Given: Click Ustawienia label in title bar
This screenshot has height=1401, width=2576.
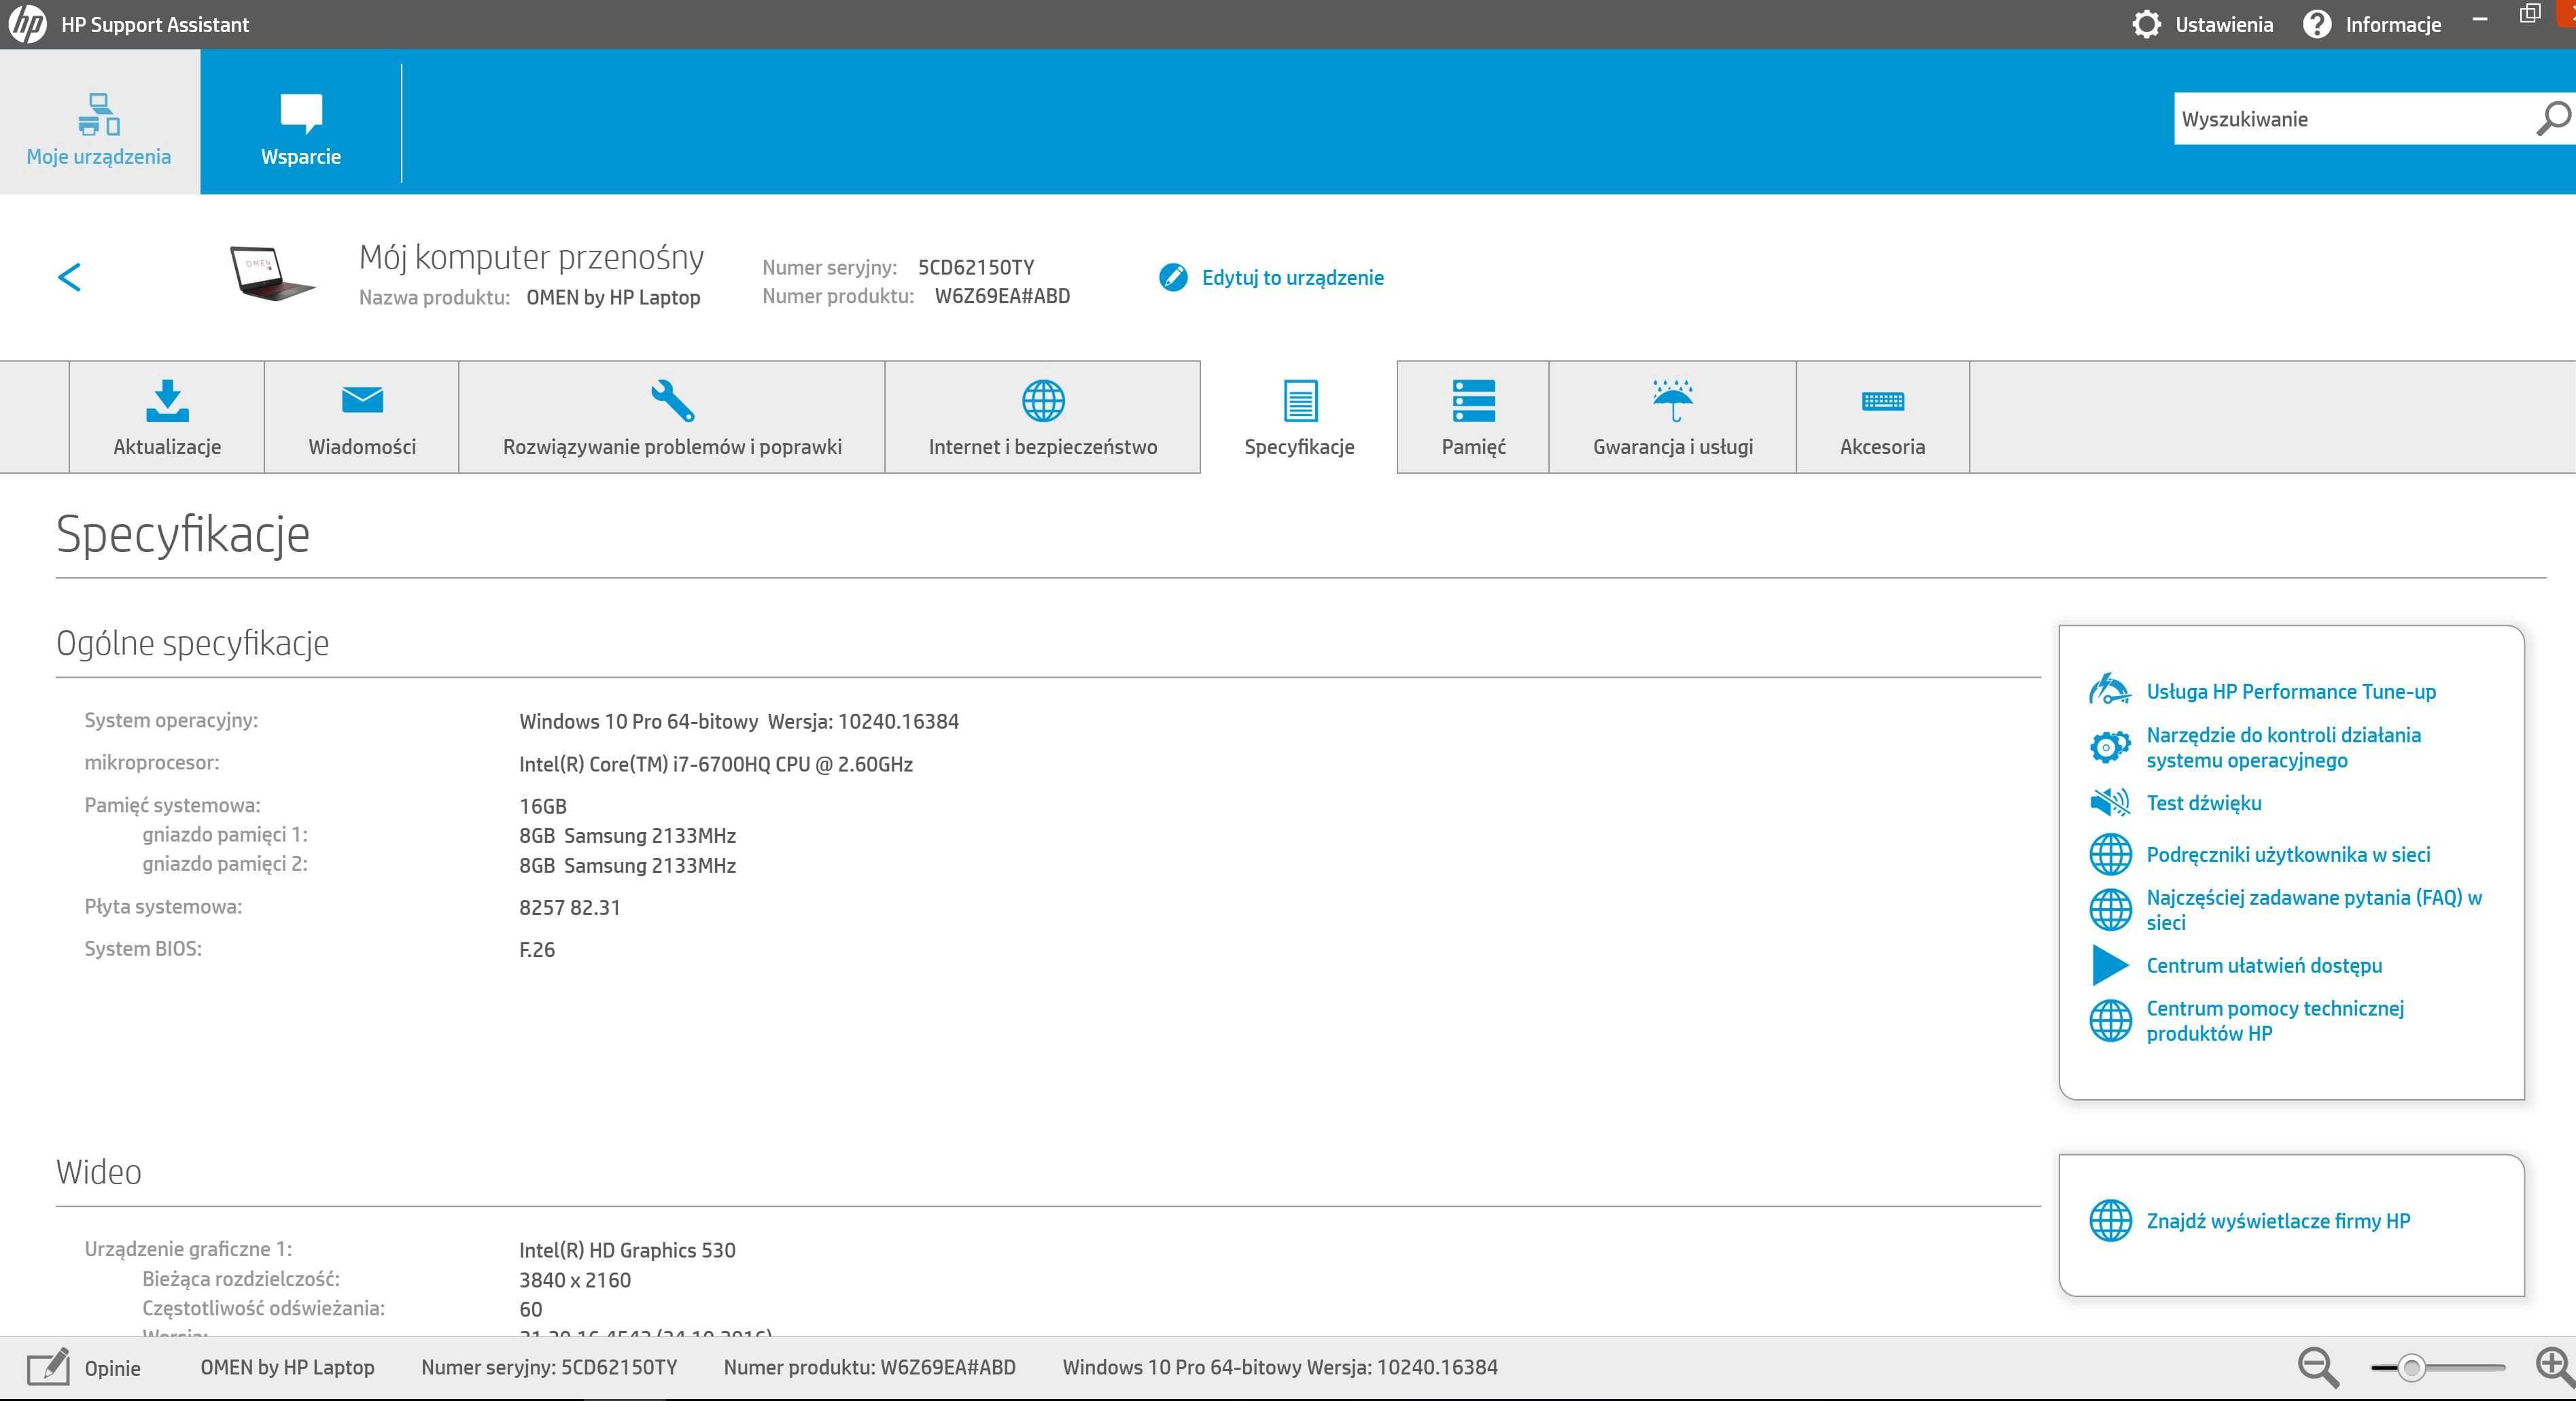Looking at the screenshot, I should tap(2224, 25).
